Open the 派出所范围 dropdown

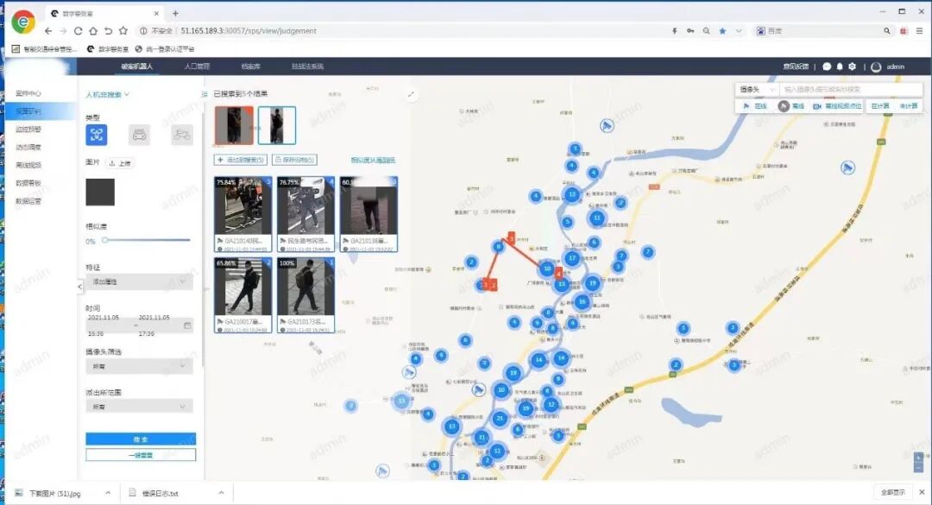tap(139, 407)
